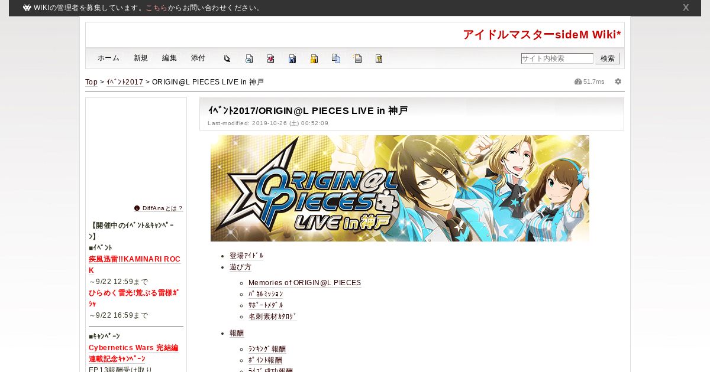Open the 添付 menu item
The height and width of the screenshot is (372, 710).
198,58
